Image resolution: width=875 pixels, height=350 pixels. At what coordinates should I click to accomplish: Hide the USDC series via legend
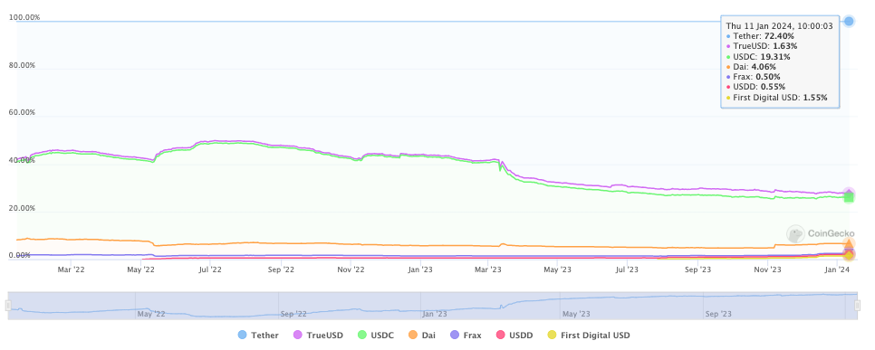377,335
